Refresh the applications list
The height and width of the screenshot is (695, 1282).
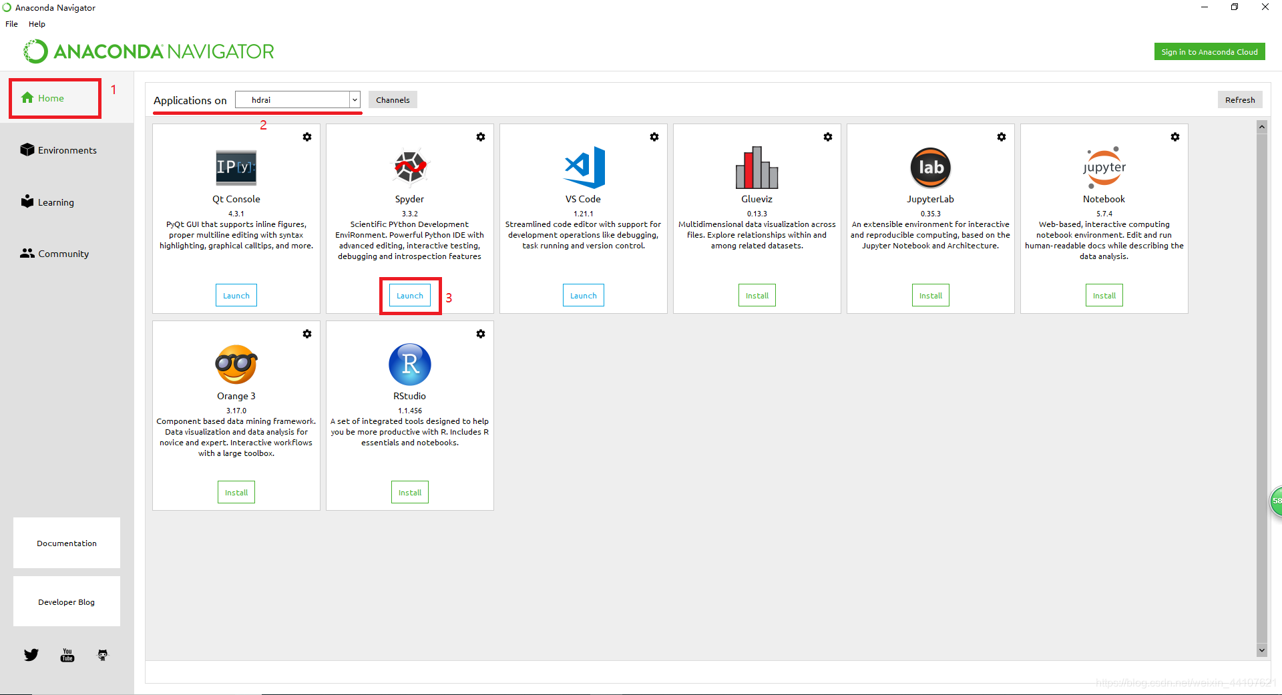(x=1240, y=100)
